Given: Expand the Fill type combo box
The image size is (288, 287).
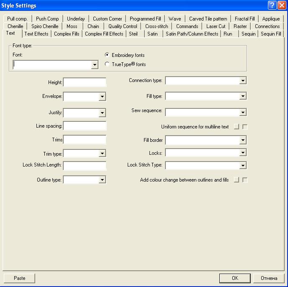Looking at the screenshot, I should point(243,97).
